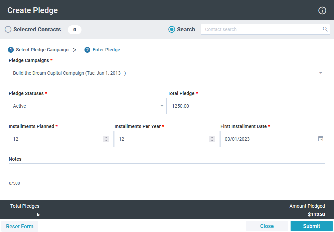Select the Selected Contacts radio button
This screenshot has height=232, width=334.
tap(8, 29)
